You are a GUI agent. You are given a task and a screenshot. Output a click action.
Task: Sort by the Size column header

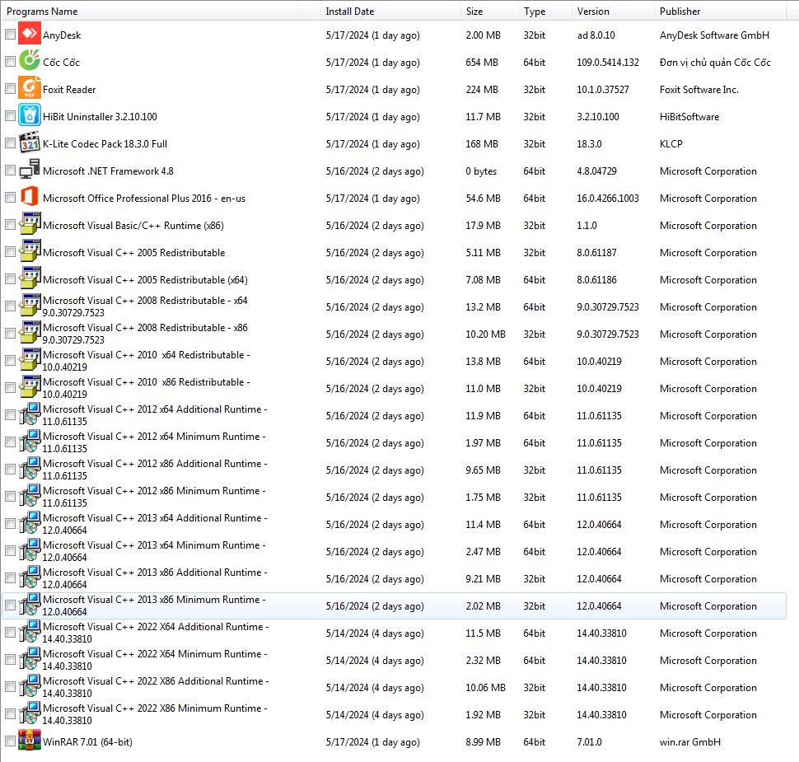point(474,11)
